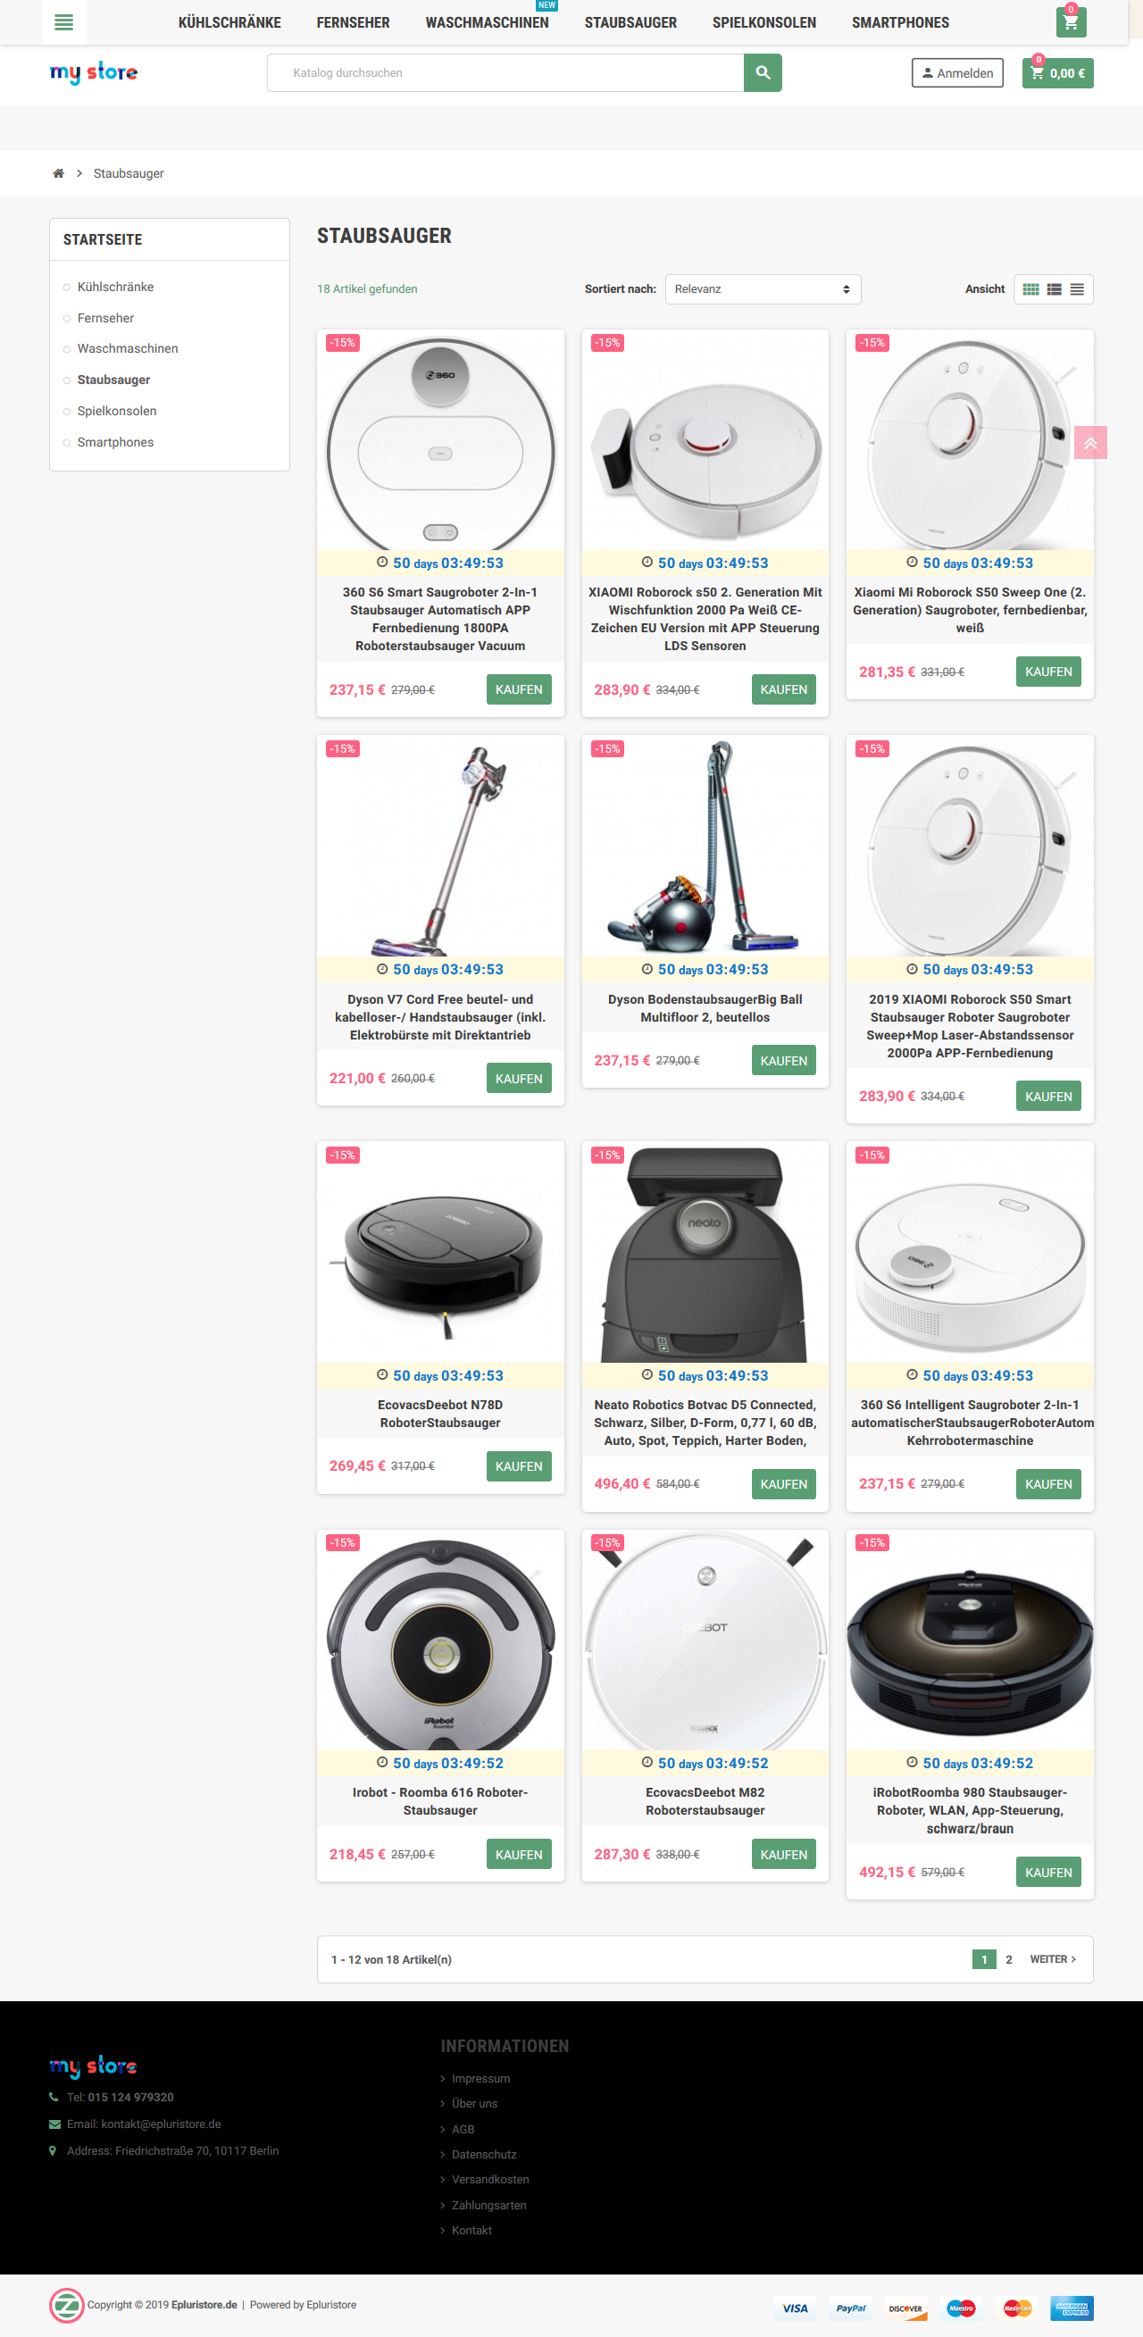Image resolution: width=1143 pixels, height=2337 pixels.
Task: Click the green search magnifier button
Action: coord(762,72)
